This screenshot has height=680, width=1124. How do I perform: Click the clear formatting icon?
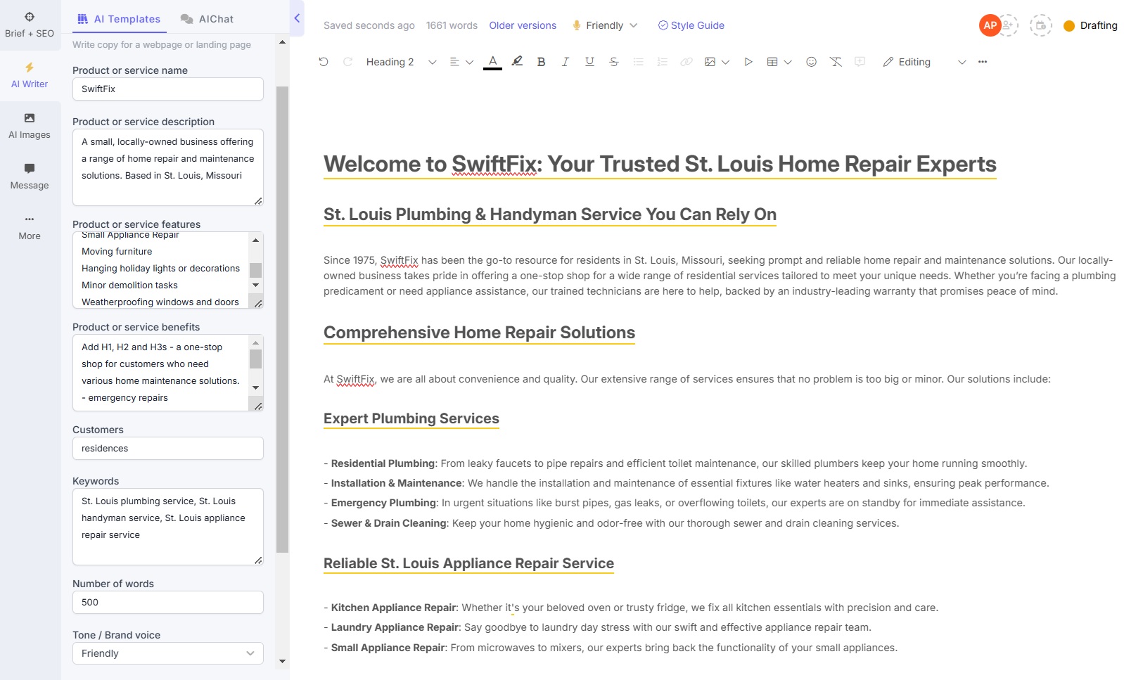[836, 62]
